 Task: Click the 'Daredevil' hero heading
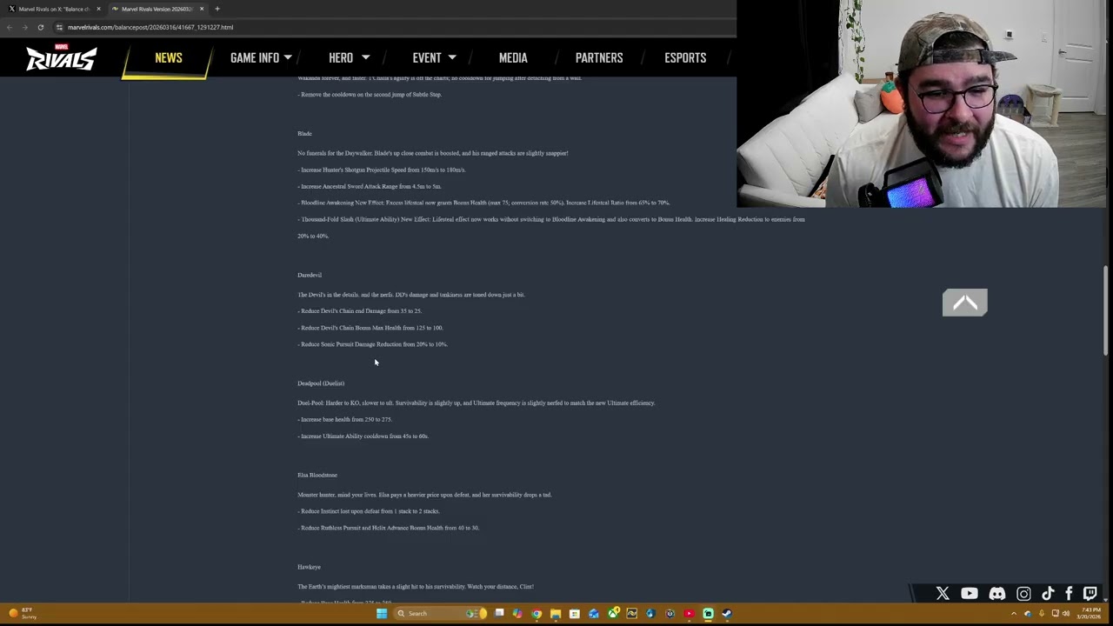coord(310,276)
